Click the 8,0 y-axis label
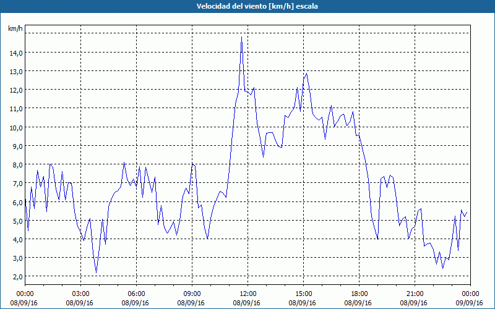The width and height of the screenshot is (495, 309). click(x=18, y=165)
